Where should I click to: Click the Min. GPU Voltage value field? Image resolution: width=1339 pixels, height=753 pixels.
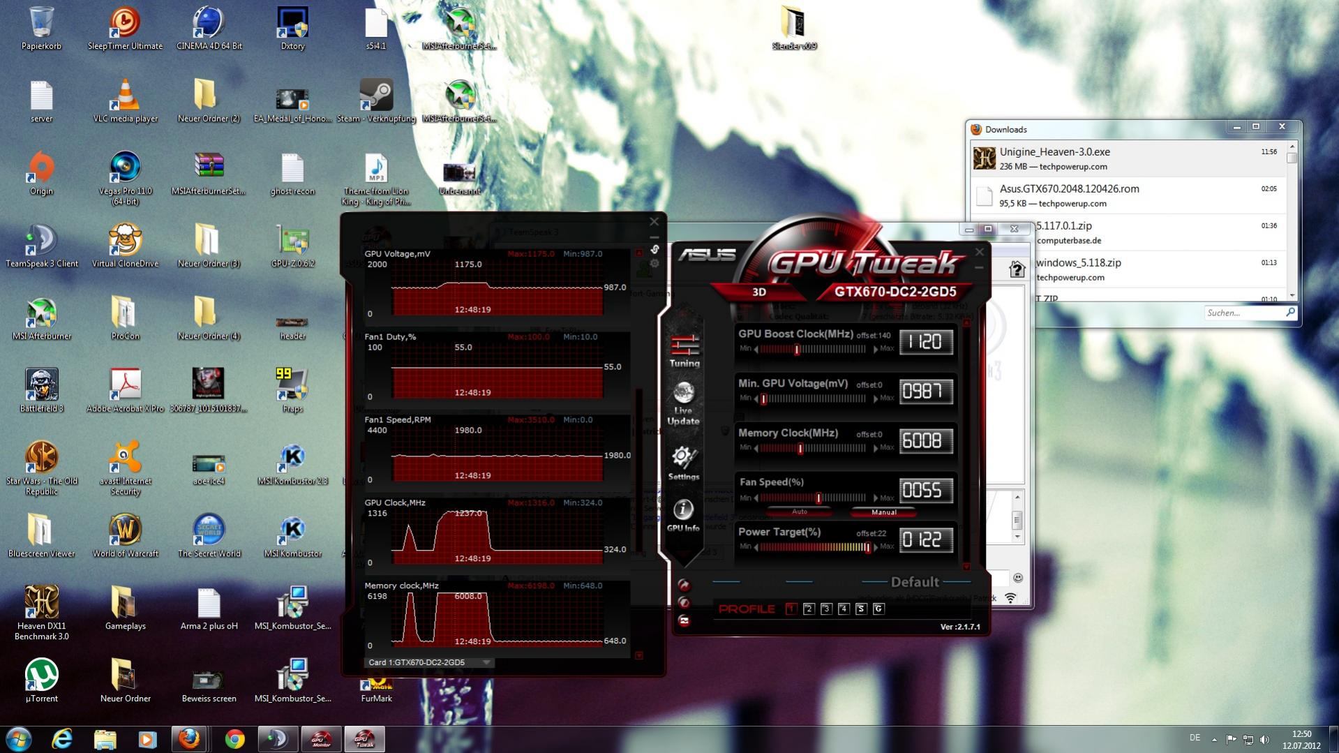tap(926, 392)
